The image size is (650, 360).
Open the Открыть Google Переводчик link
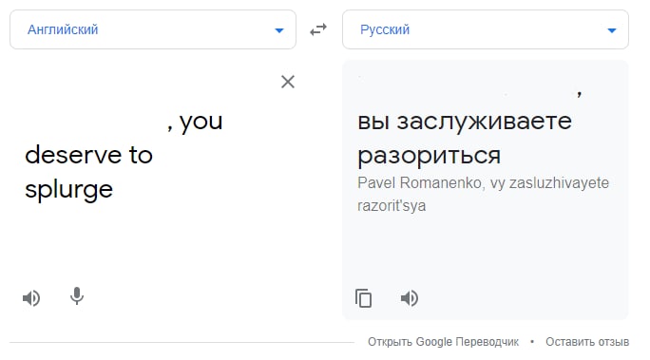[443, 342]
